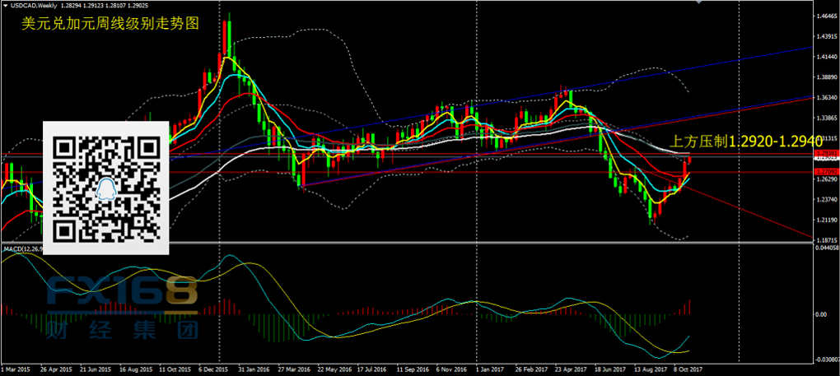Click the divider between price chart and MACD

tap(412, 242)
